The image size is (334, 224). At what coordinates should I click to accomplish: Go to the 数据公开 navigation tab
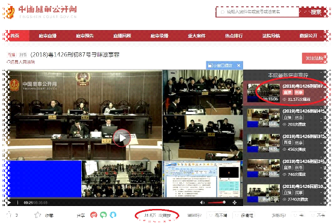click(x=308, y=35)
